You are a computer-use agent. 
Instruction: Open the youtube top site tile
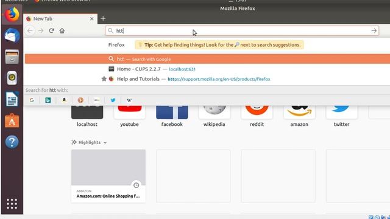129,116
